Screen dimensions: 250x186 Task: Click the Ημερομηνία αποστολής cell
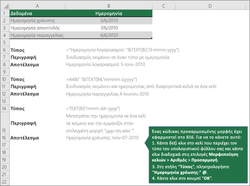[x=38, y=28]
